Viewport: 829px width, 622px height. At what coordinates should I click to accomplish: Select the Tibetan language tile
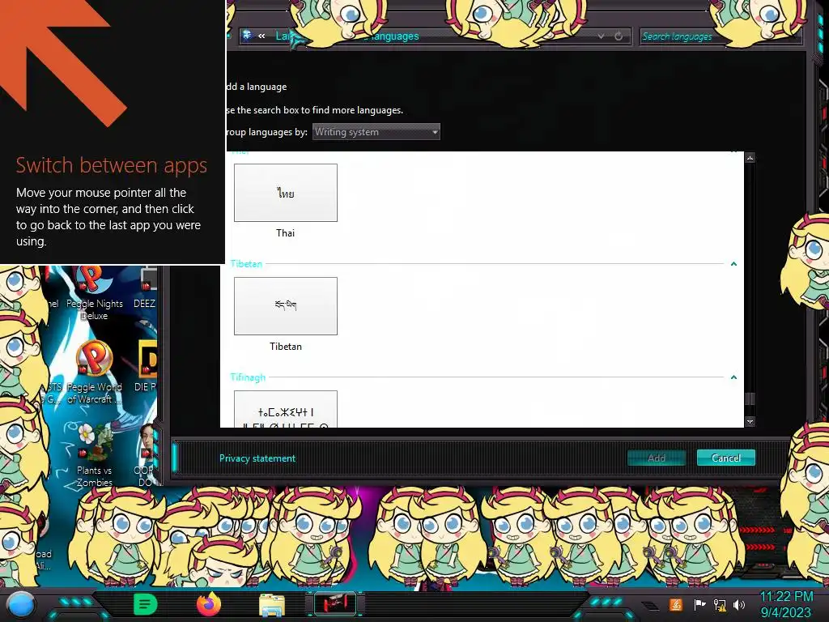(286, 305)
